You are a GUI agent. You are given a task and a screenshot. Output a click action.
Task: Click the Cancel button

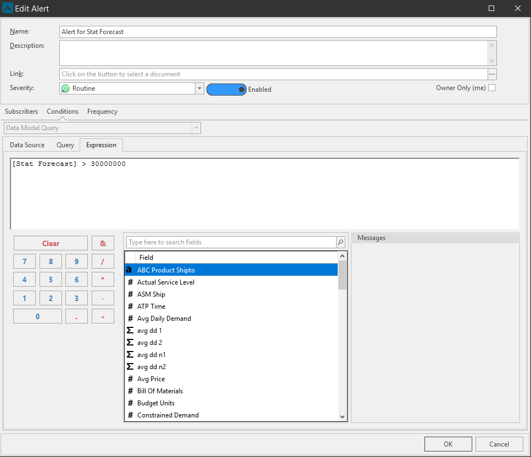tap(499, 444)
